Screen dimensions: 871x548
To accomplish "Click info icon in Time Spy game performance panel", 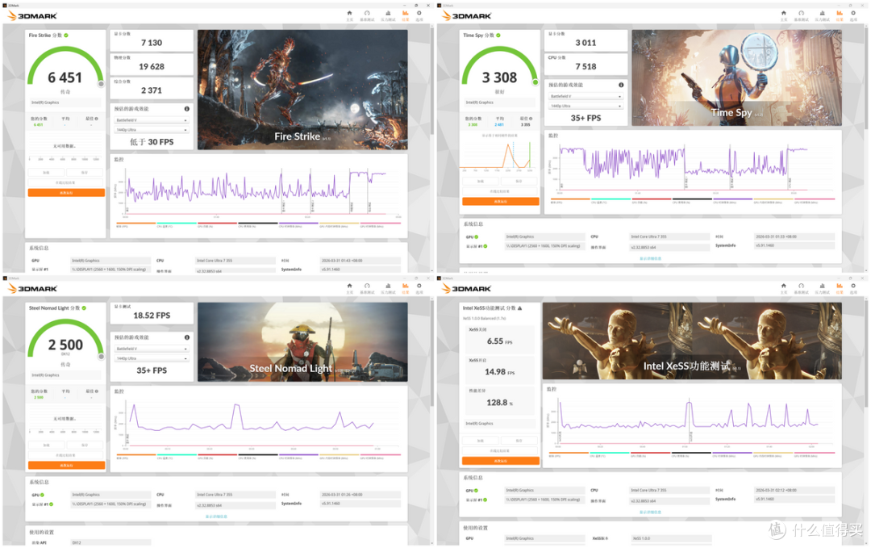I will pyautogui.click(x=621, y=85).
